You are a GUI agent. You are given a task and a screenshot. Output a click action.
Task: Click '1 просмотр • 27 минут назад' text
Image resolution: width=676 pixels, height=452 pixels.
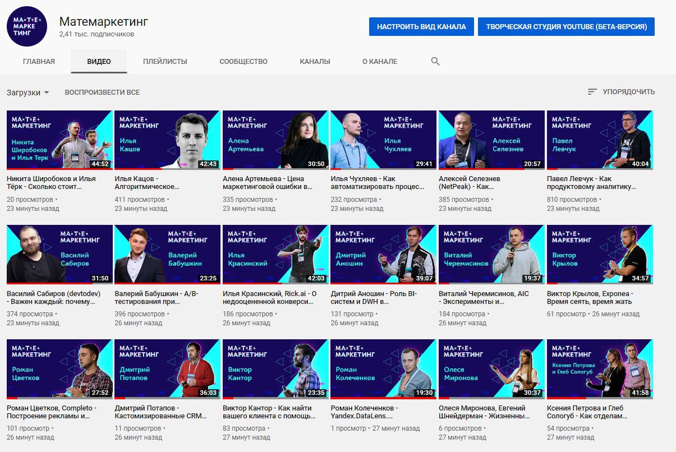(x=375, y=428)
